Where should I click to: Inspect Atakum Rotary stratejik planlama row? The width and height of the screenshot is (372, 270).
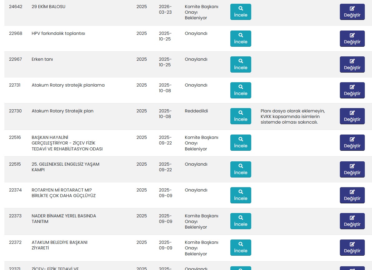tap(241, 90)
